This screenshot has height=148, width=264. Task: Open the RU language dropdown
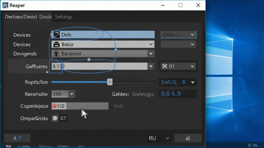coord(159,138)
